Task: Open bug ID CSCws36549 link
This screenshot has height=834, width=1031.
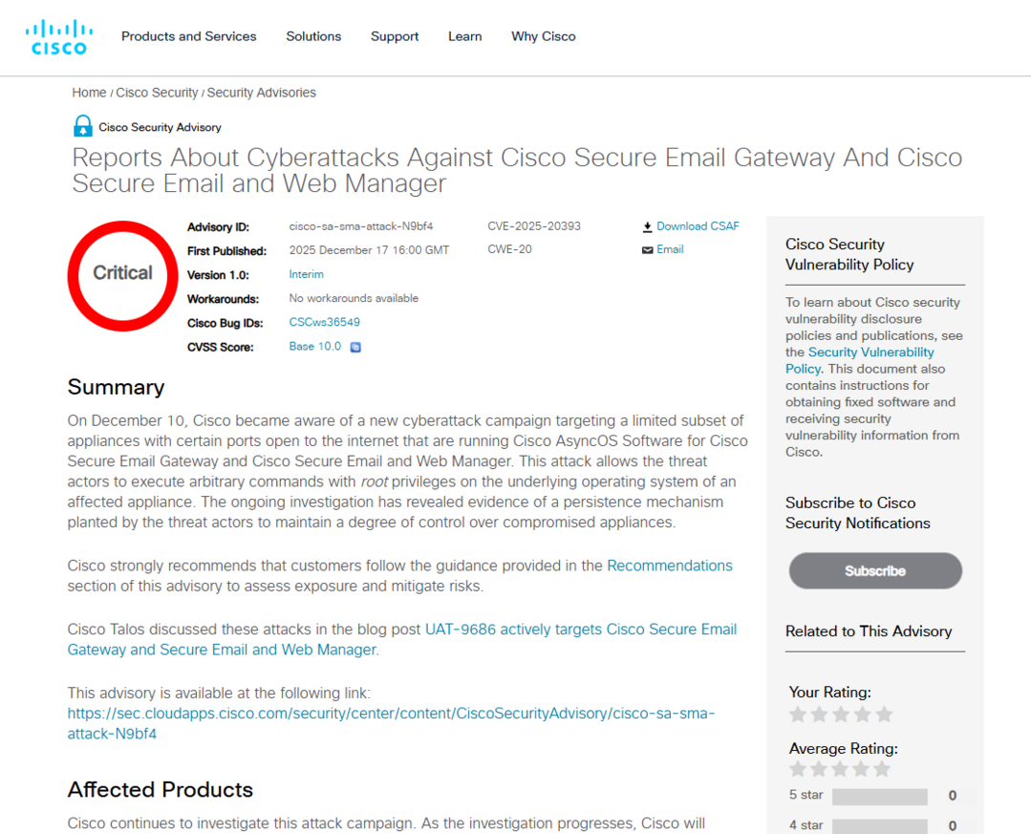Action: coord(324,323)
